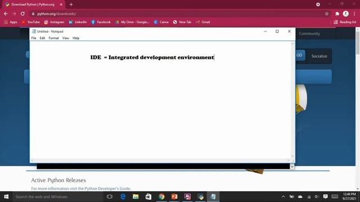This screenshot has height=202, width=360.
Task: Minimize the Notepad window
Action: pos(265,31)
